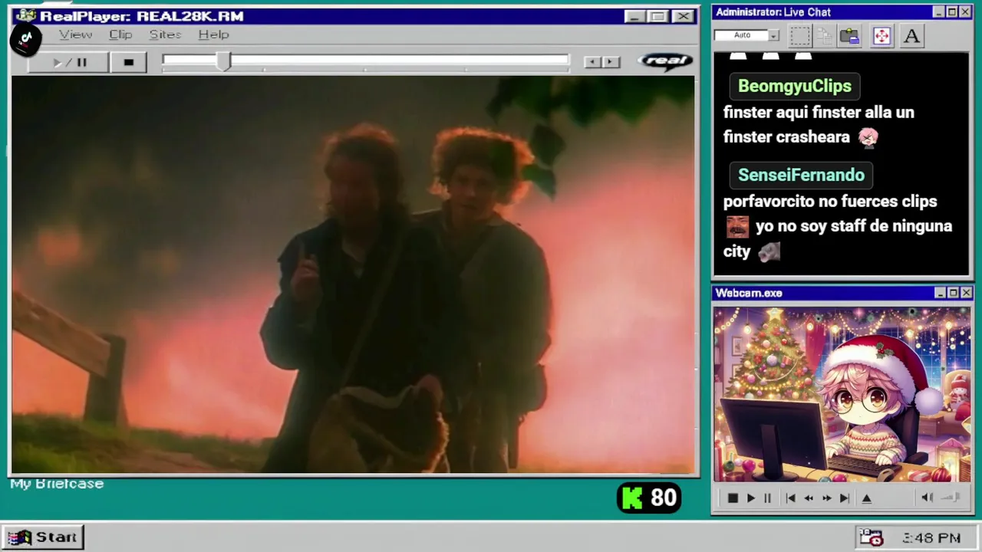Click skip to end in Webcam.exe
The image size is (982, 552).
[844, 498]
